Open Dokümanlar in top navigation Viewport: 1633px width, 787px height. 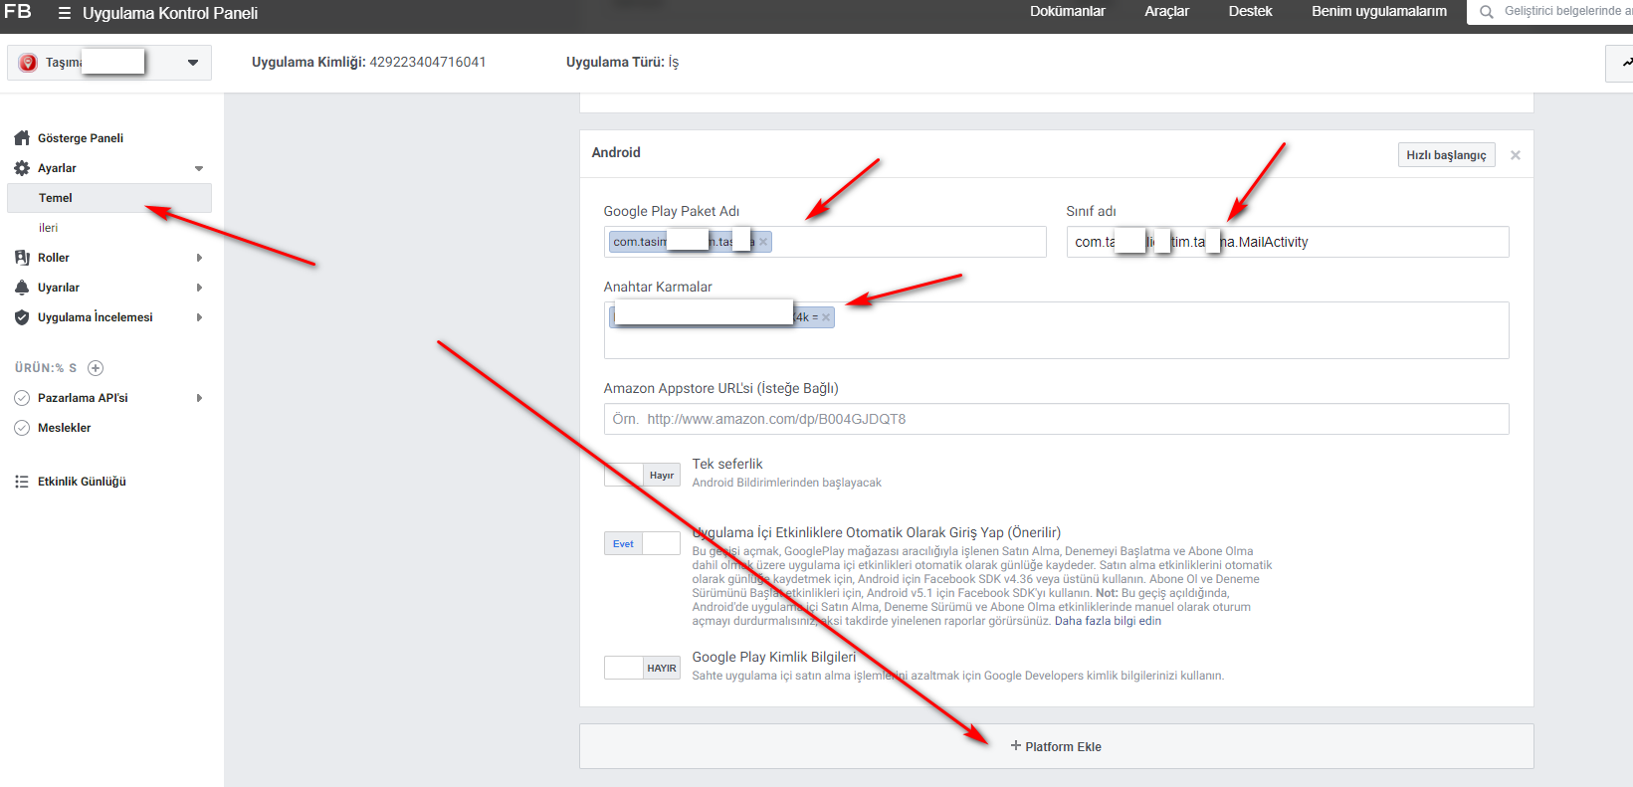1068,11
